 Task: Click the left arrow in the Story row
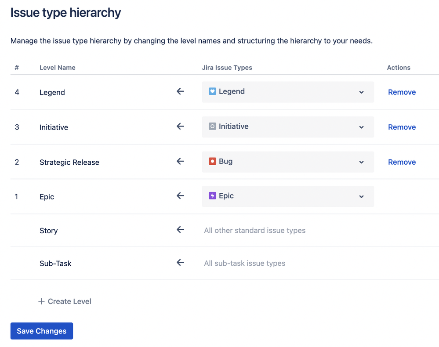click(180, 230)
